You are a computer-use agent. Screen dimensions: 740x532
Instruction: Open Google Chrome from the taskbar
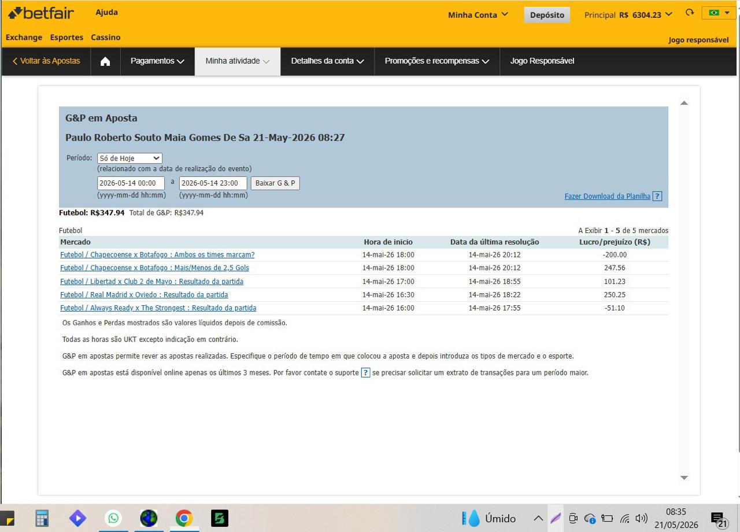point(184,518)
